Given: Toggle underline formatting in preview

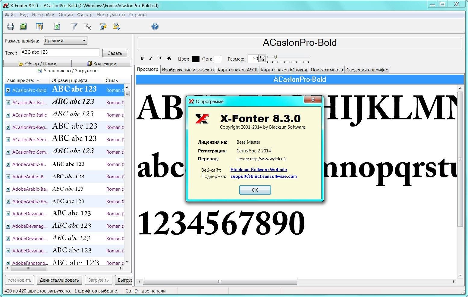Looking at the screenshot, I should tap(160, 58).
